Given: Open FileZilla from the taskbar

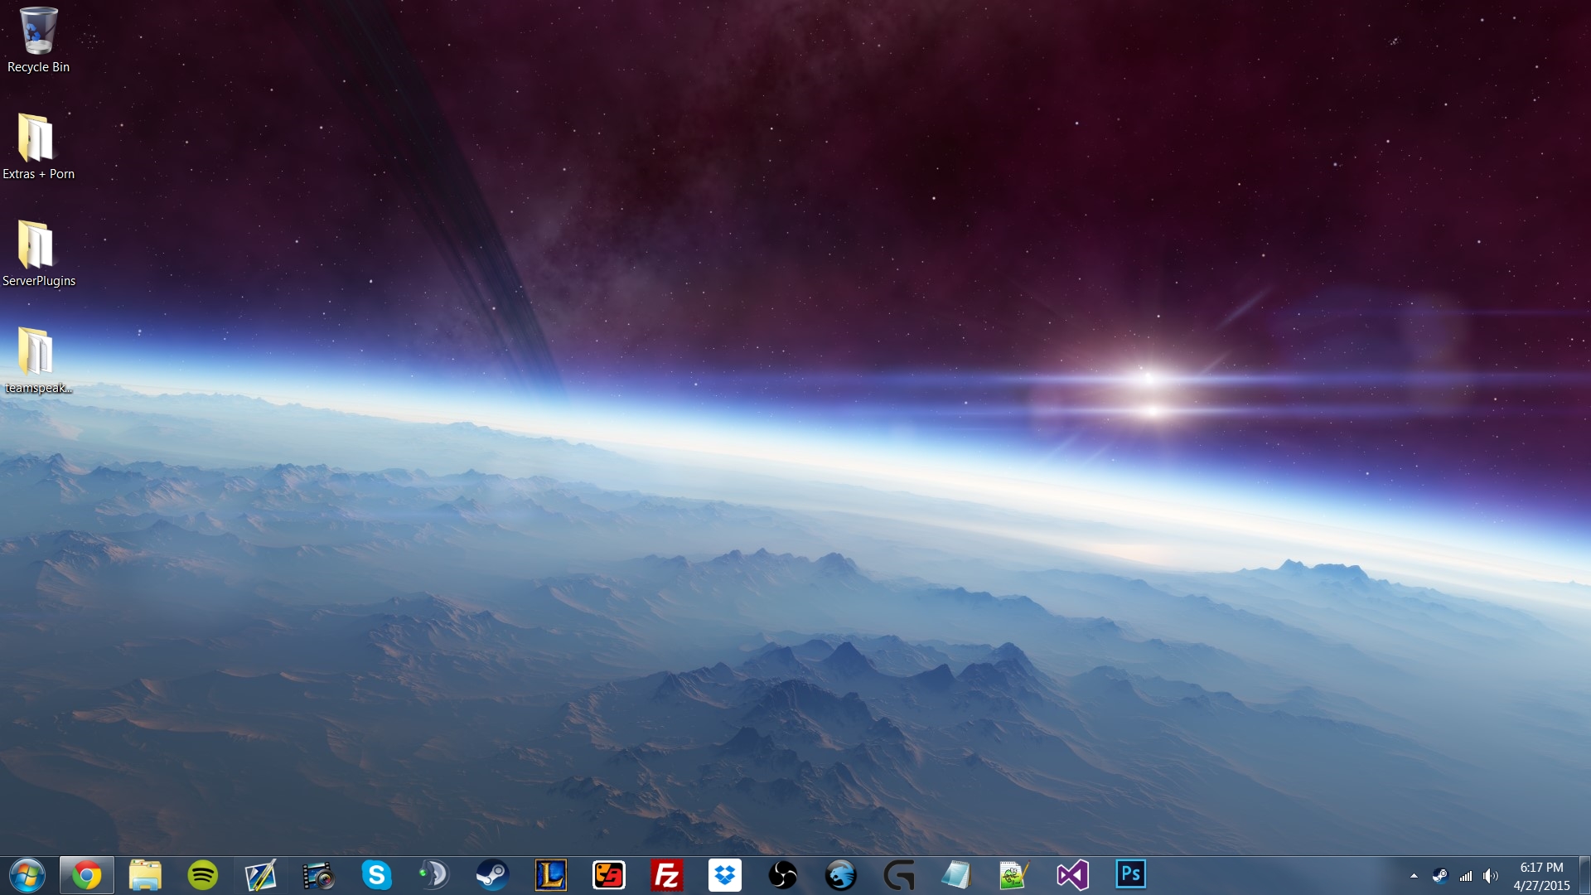Looking at the screenshot, I should click(666, 875).
